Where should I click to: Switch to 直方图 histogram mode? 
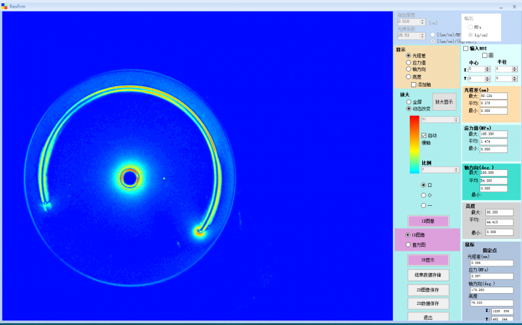click(408, 245)
